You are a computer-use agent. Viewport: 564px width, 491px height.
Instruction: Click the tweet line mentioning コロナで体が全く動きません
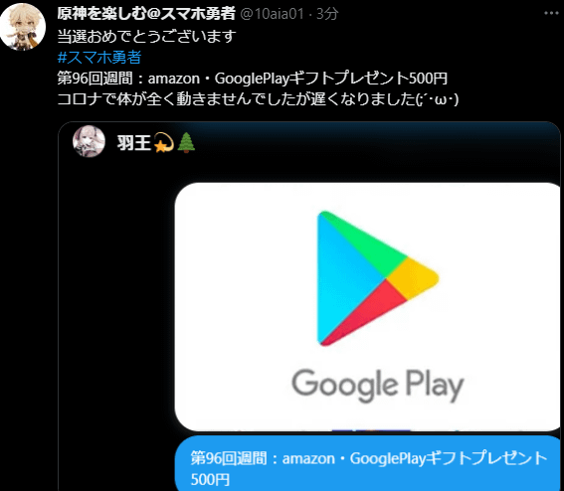coord(258,98)
